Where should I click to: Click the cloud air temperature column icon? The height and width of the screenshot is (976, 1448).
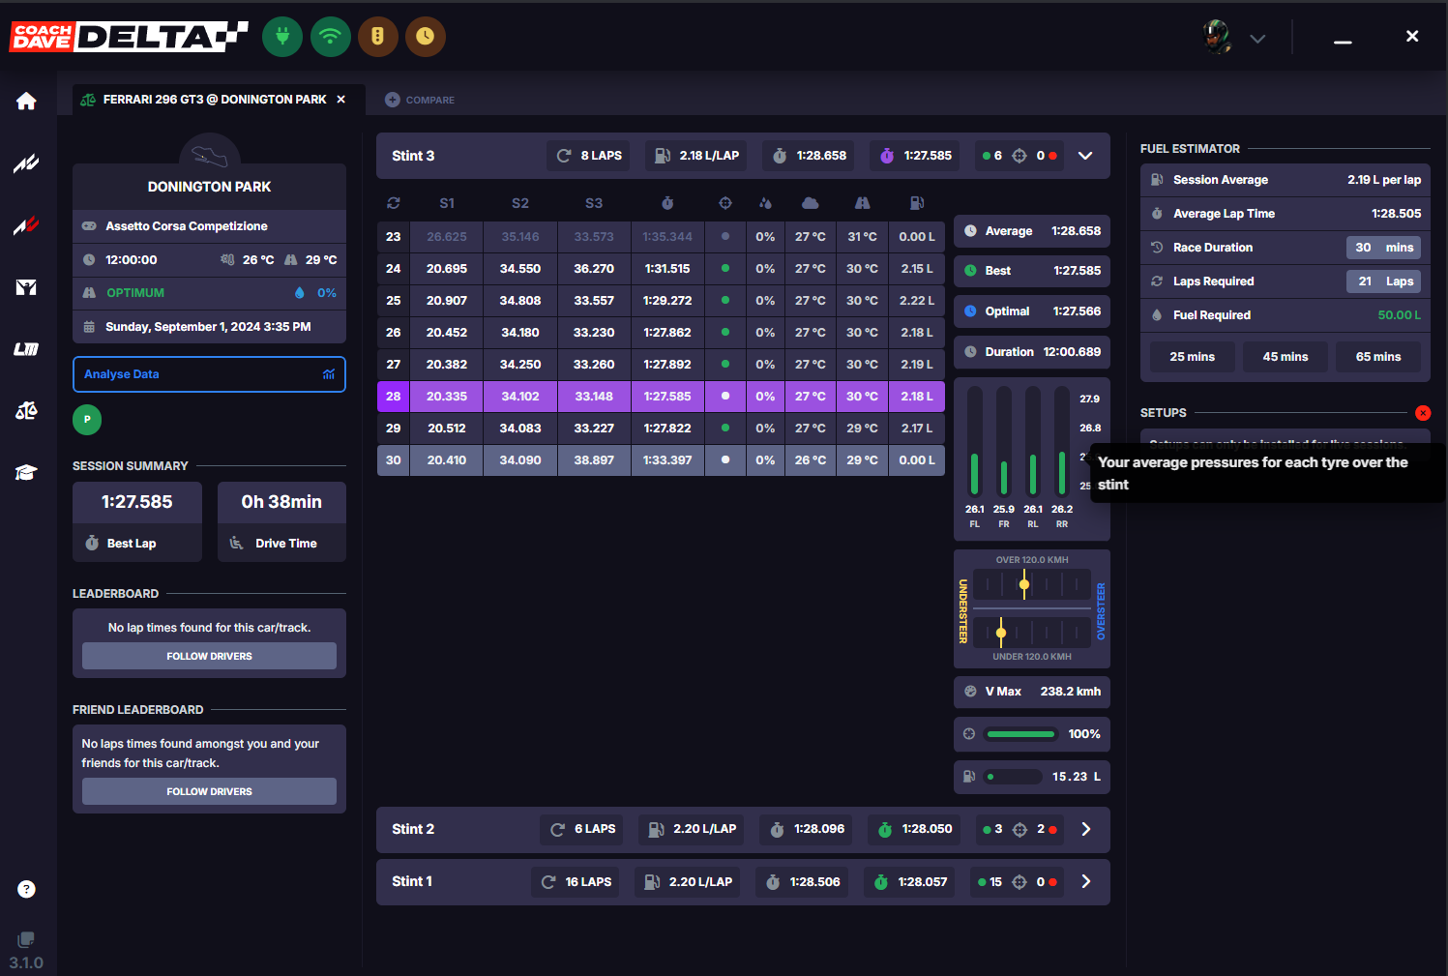tap(811, 203)
